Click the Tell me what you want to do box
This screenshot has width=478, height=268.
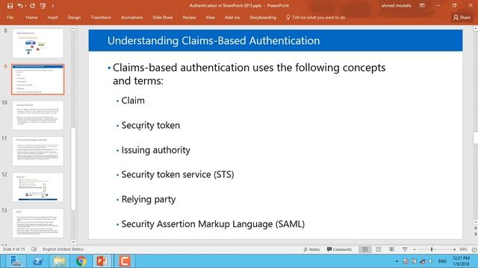[x=315, y=17]
